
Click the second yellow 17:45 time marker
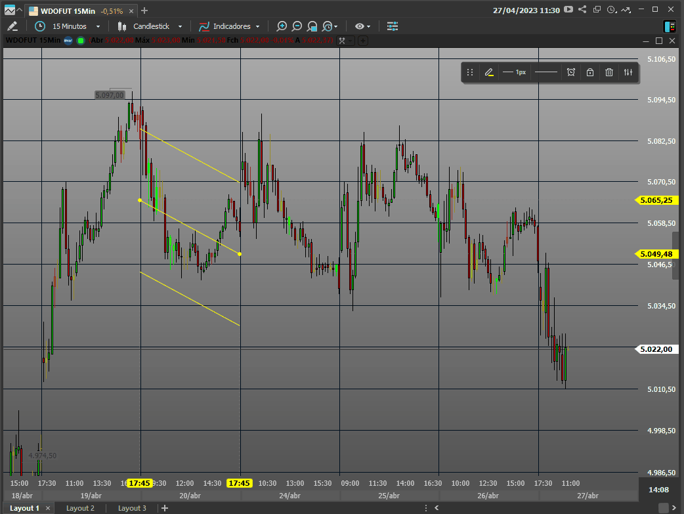240,483
